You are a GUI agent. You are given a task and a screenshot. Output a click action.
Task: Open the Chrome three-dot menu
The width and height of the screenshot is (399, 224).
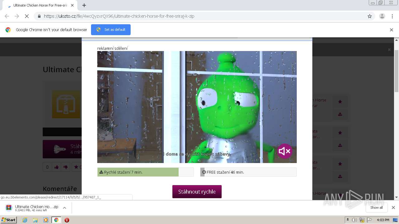(x=392, y=16)
